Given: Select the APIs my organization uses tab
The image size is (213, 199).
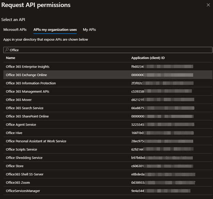Looking at the screenshot, I should point(55,30).
